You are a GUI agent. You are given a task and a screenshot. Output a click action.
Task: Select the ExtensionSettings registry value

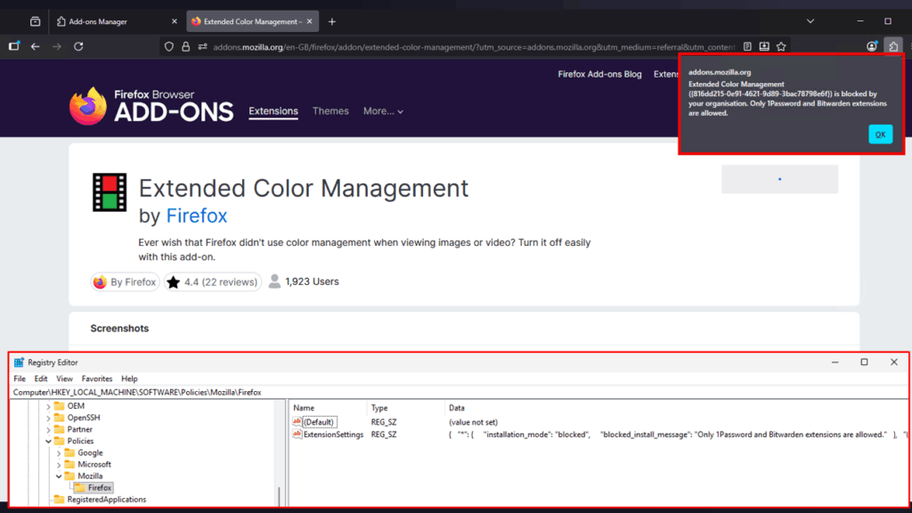tap(332, 435)
